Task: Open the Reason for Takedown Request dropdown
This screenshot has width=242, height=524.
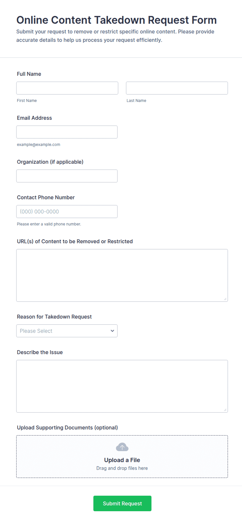Action: click(x=67, y=331)
